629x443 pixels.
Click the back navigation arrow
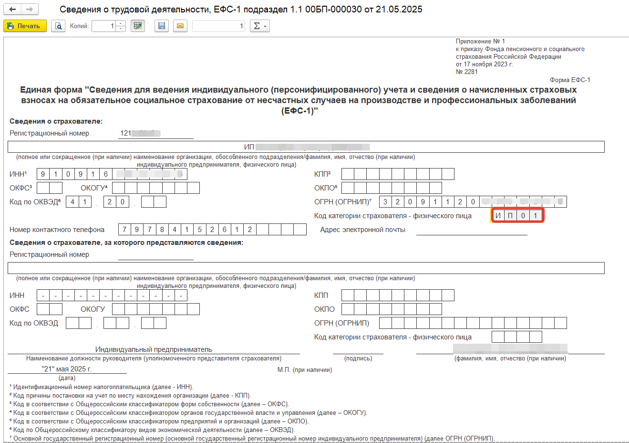point(12,10)
